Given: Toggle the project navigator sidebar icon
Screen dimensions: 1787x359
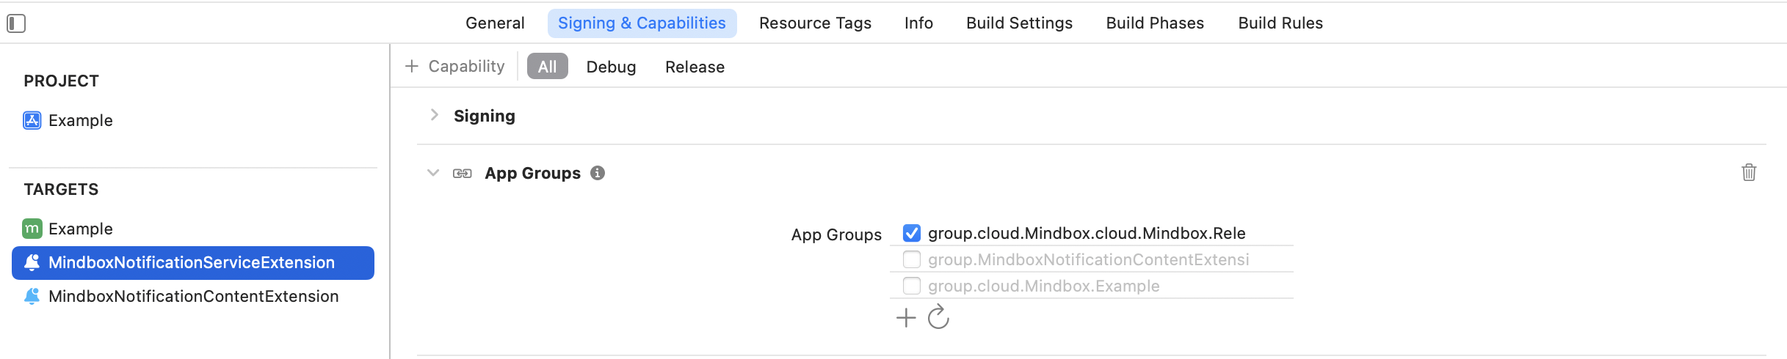Looking at the screenshot, I should tap(16, 23).
